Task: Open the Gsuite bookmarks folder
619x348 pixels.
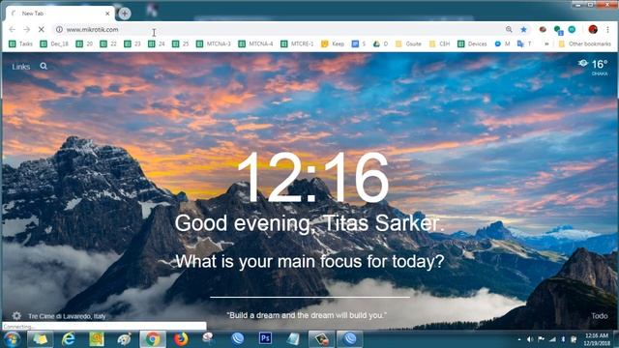Action: [408, 43]
